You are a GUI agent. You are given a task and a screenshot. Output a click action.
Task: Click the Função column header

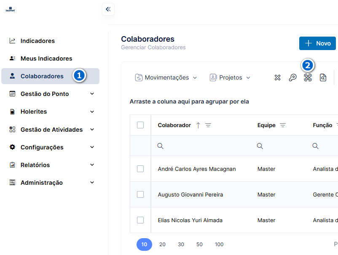[322, 125]
